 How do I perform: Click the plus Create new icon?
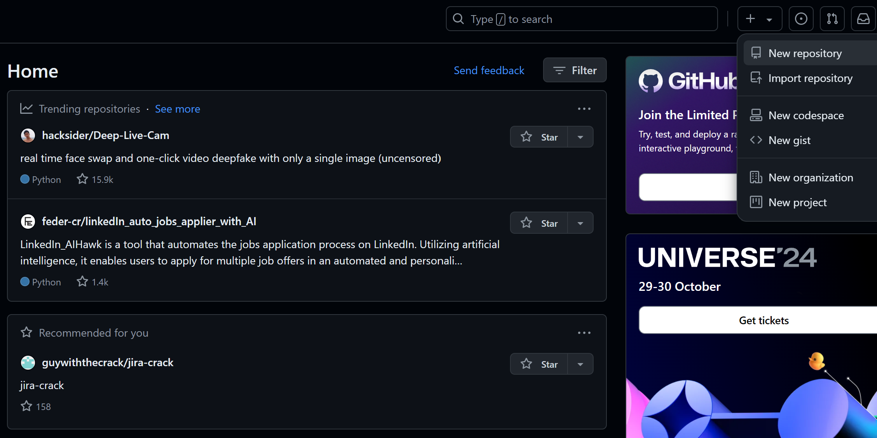click(750, 19)
